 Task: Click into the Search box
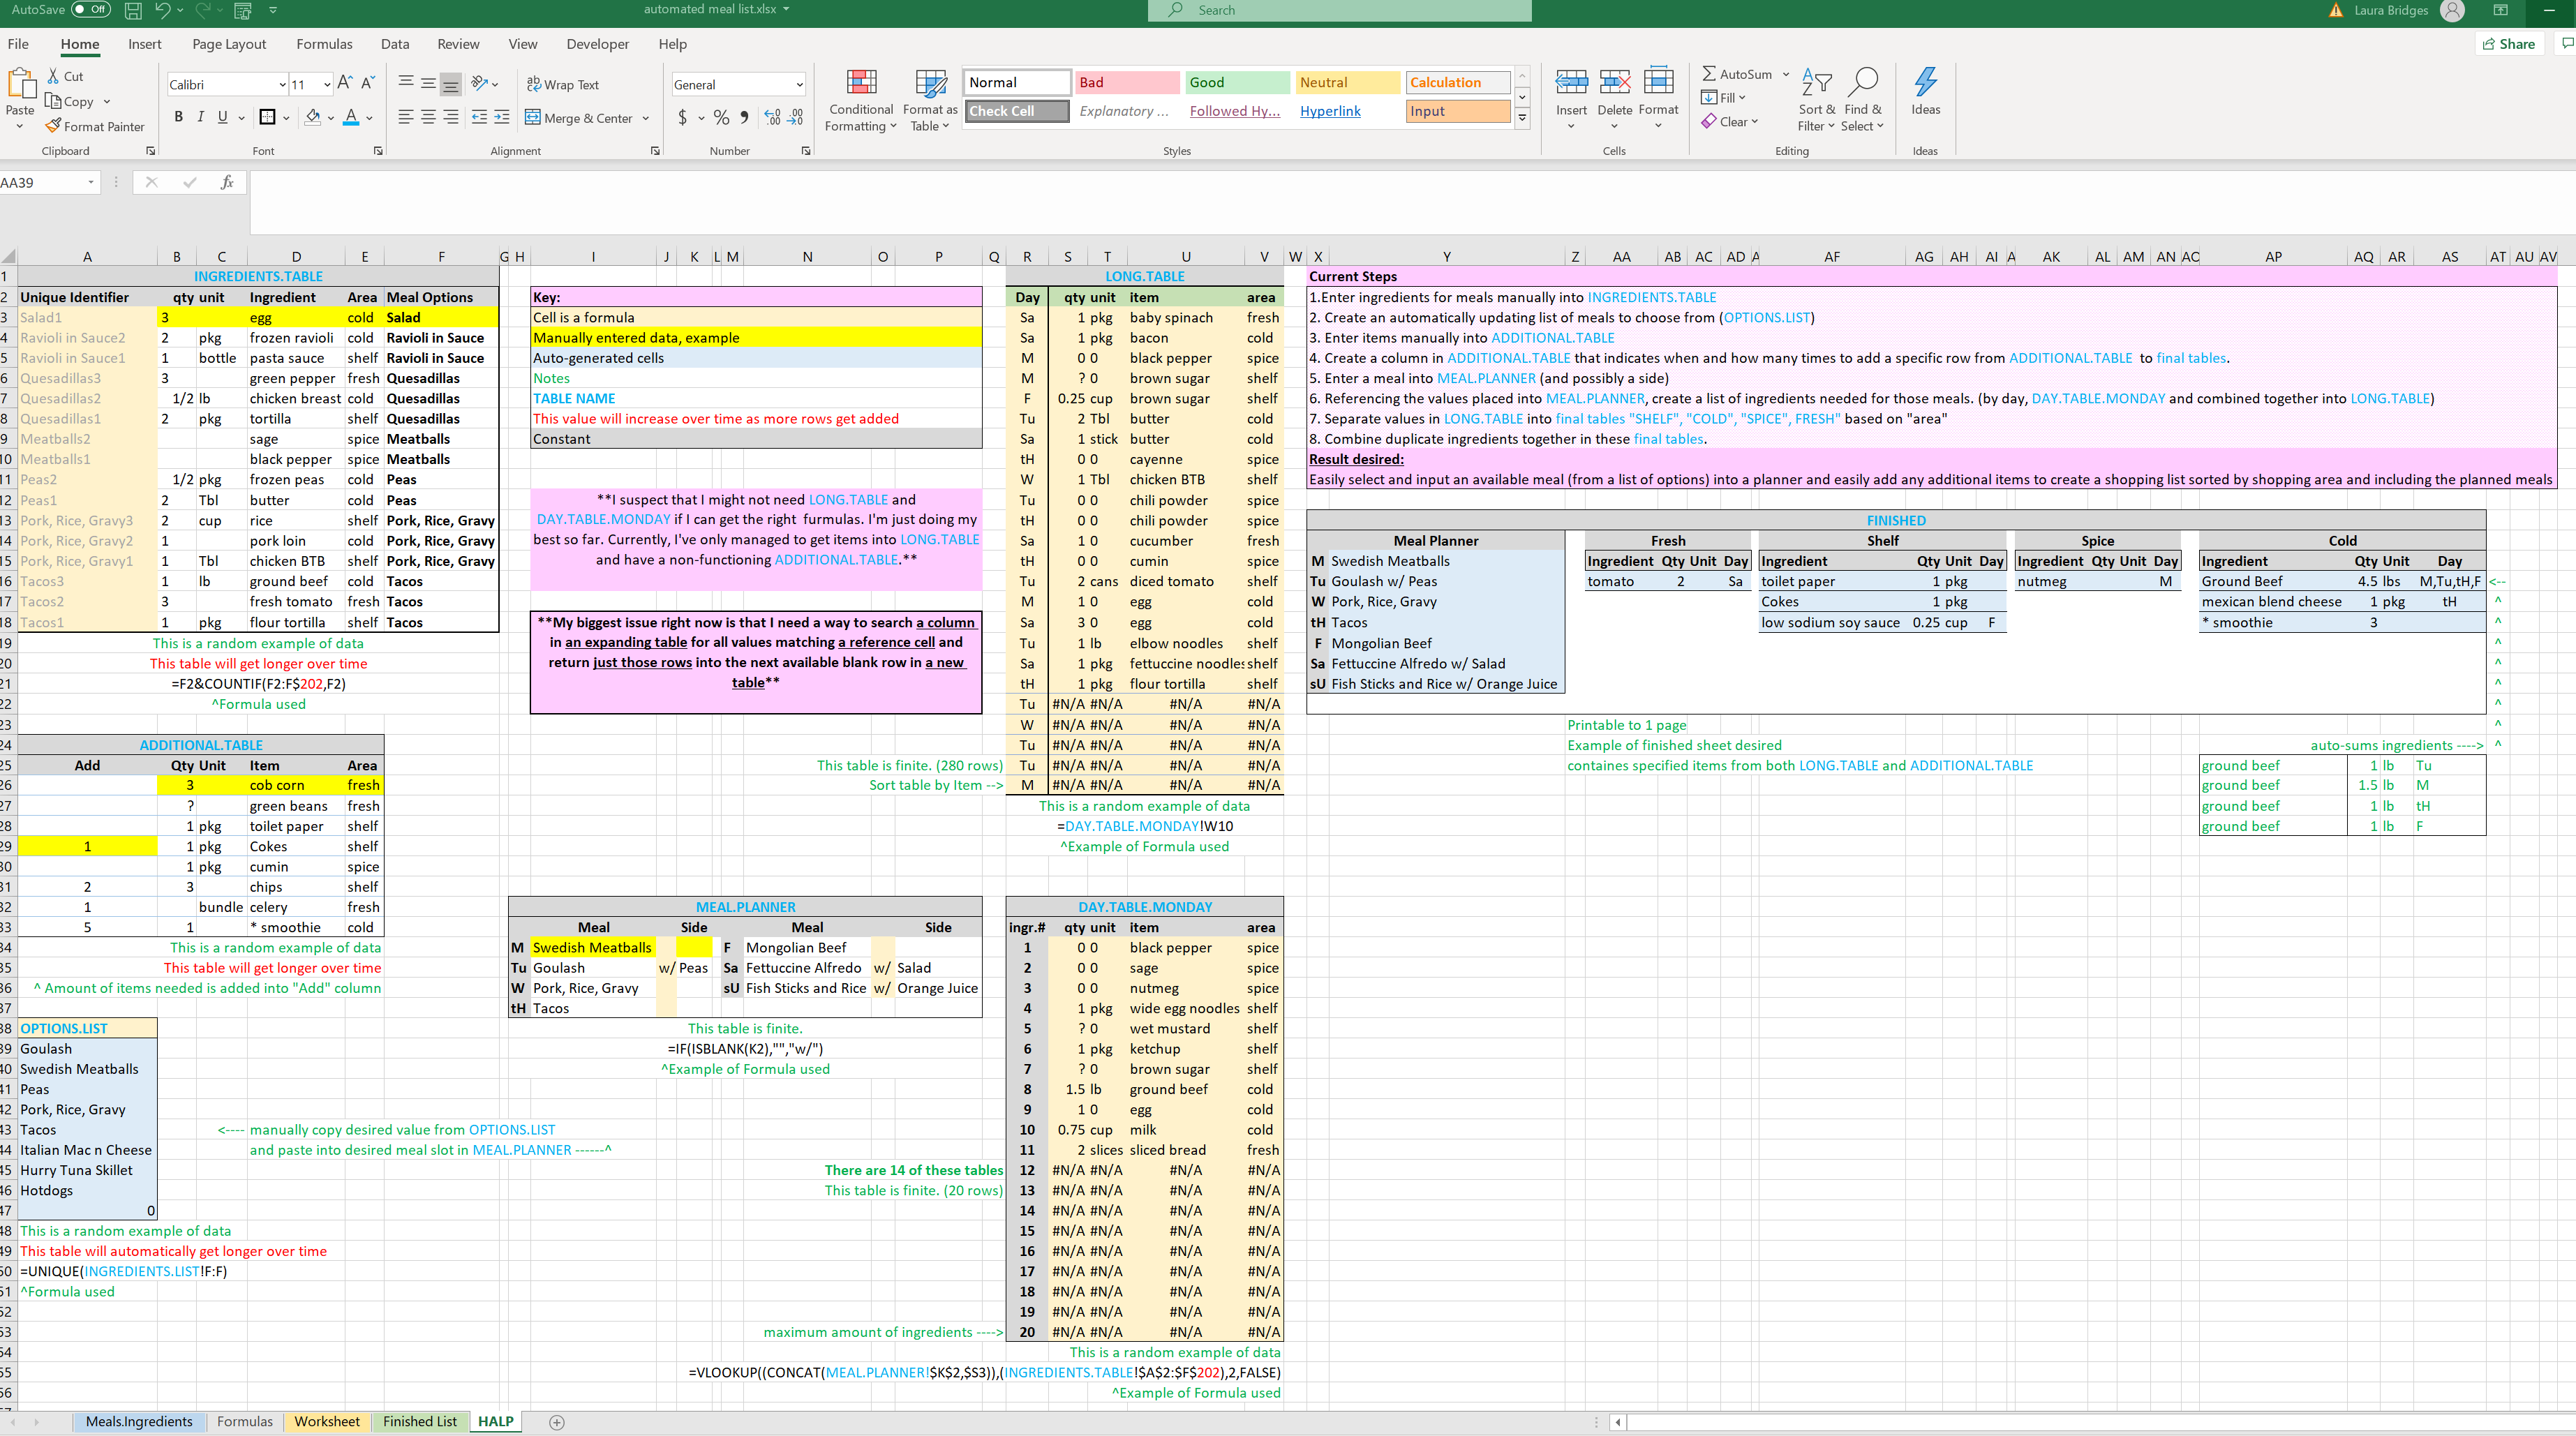[x=1340, y=10]
